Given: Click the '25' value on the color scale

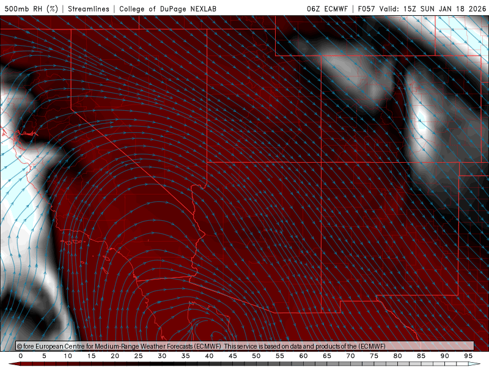Looking at the screenshot, I should (x=139, y=356).
